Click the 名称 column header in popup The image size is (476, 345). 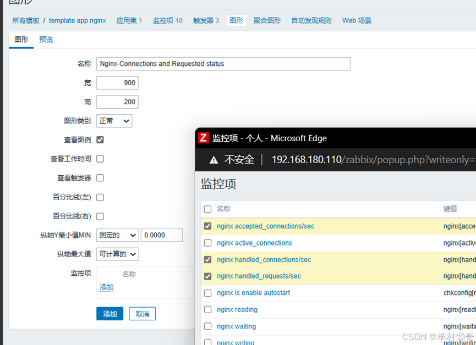(x=224, y=209)
